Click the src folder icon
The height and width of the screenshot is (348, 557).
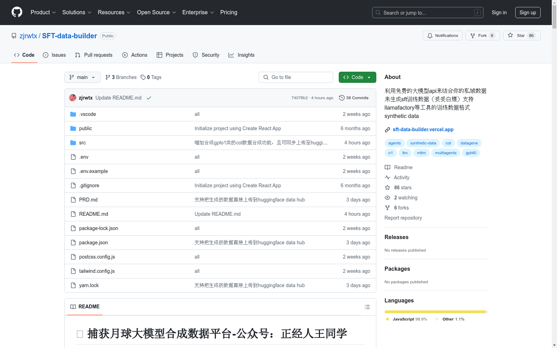coord(73,143)
